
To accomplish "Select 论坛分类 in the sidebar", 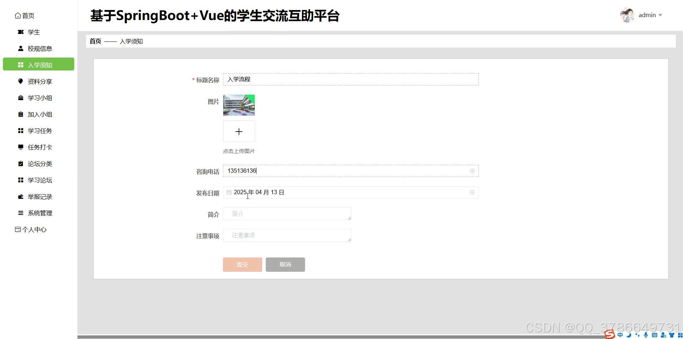I will coord(40,163).
